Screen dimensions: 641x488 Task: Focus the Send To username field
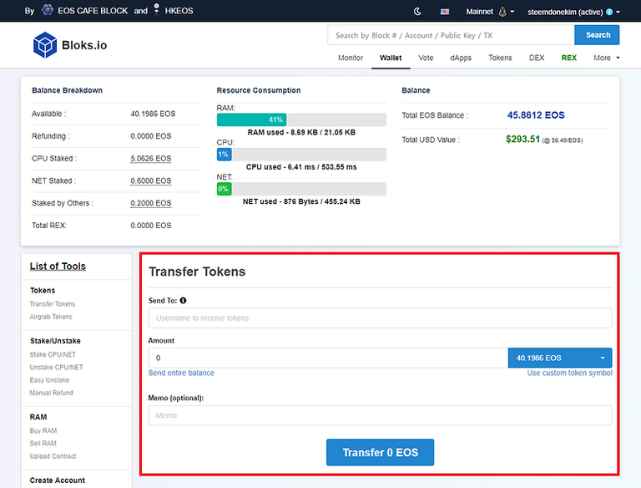point(380,318)
